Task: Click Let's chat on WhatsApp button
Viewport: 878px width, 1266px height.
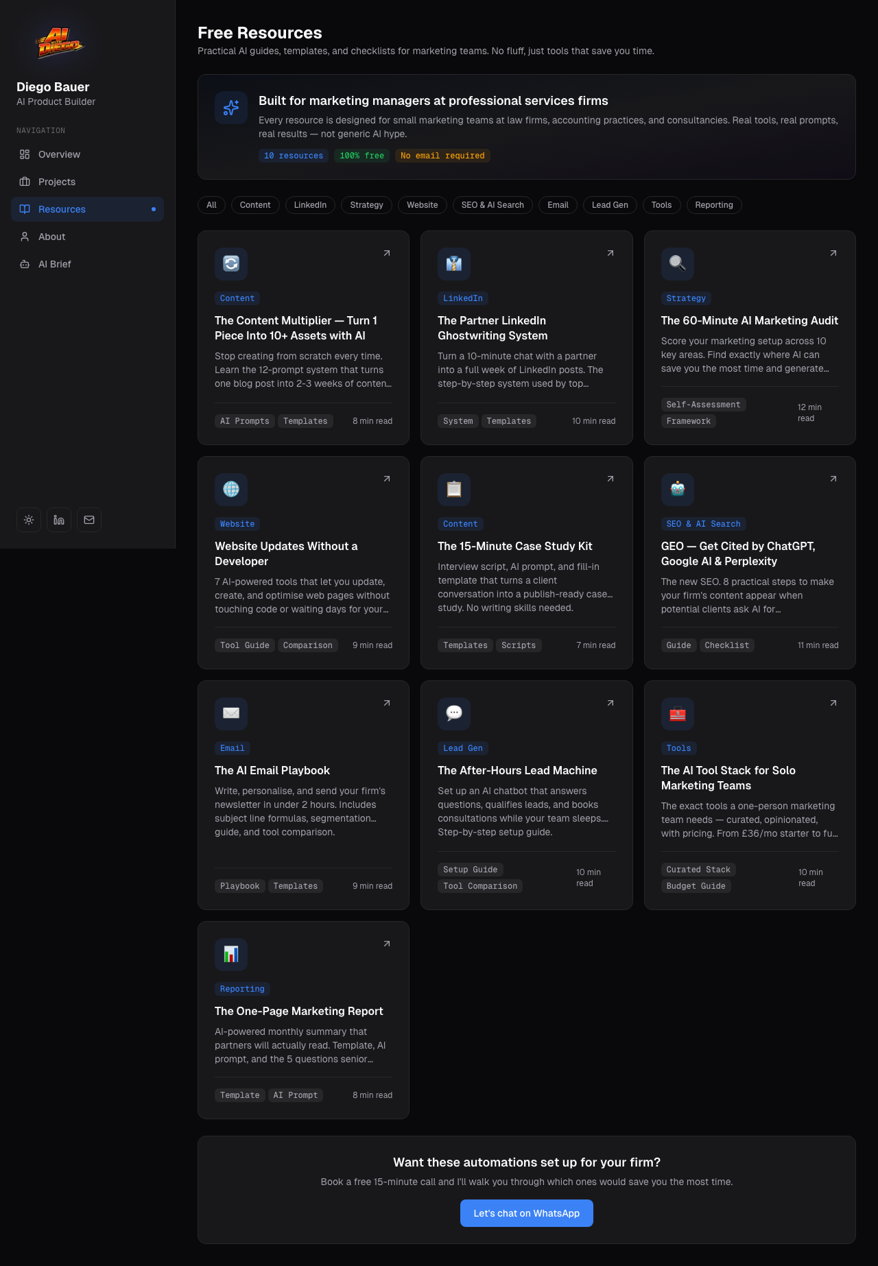Action: pos(526,1213)
